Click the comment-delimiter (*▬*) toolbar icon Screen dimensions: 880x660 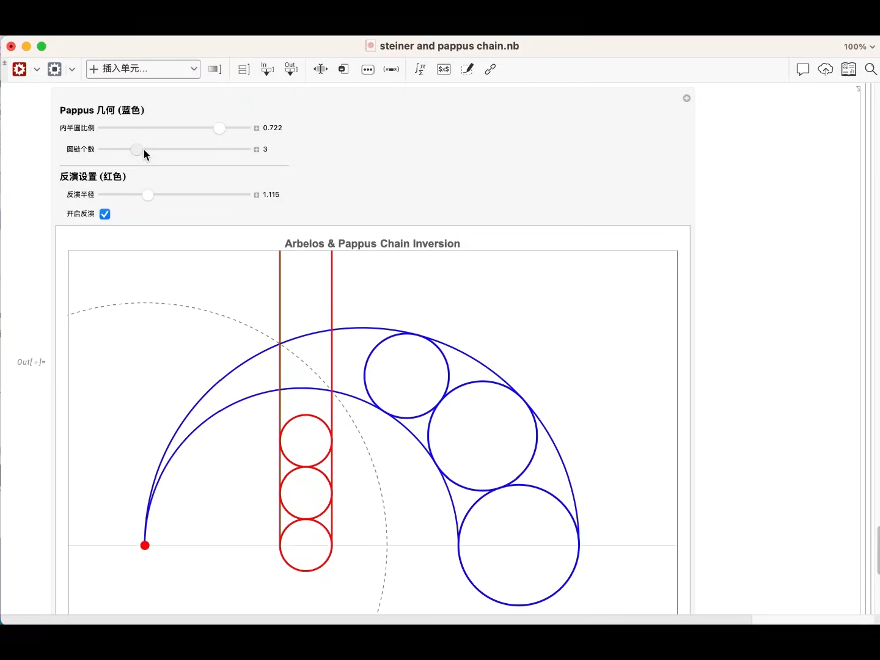(391, 70)
